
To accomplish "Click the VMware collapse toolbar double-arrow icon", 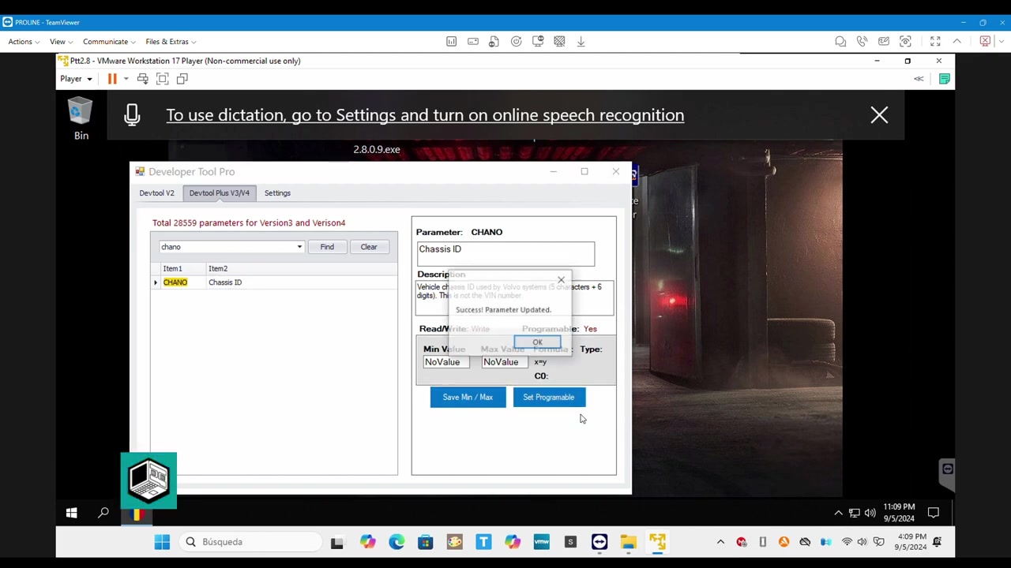I will click(919, 79).
